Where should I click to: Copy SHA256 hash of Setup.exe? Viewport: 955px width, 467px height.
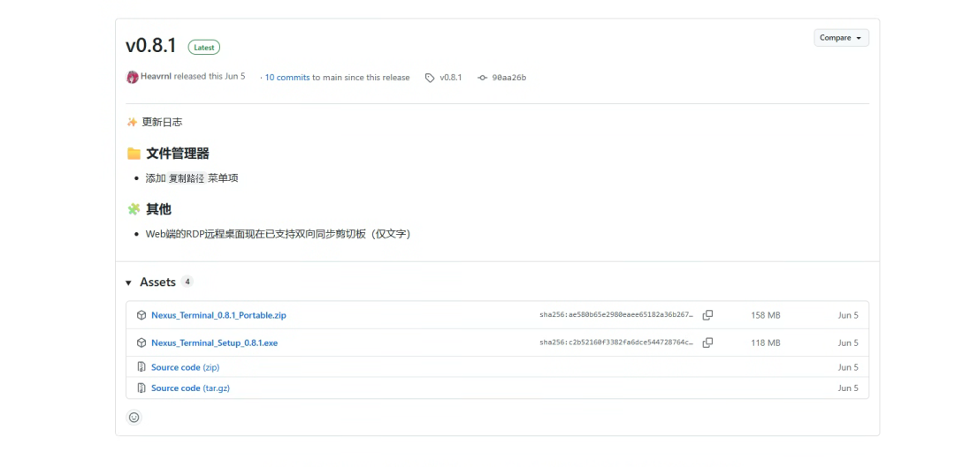point(707,343)
